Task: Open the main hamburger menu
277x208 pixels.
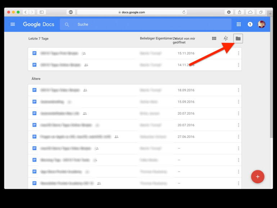Action: click(x=13, y=24)
